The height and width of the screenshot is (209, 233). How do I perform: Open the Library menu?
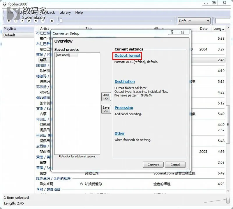click(65, 12)
